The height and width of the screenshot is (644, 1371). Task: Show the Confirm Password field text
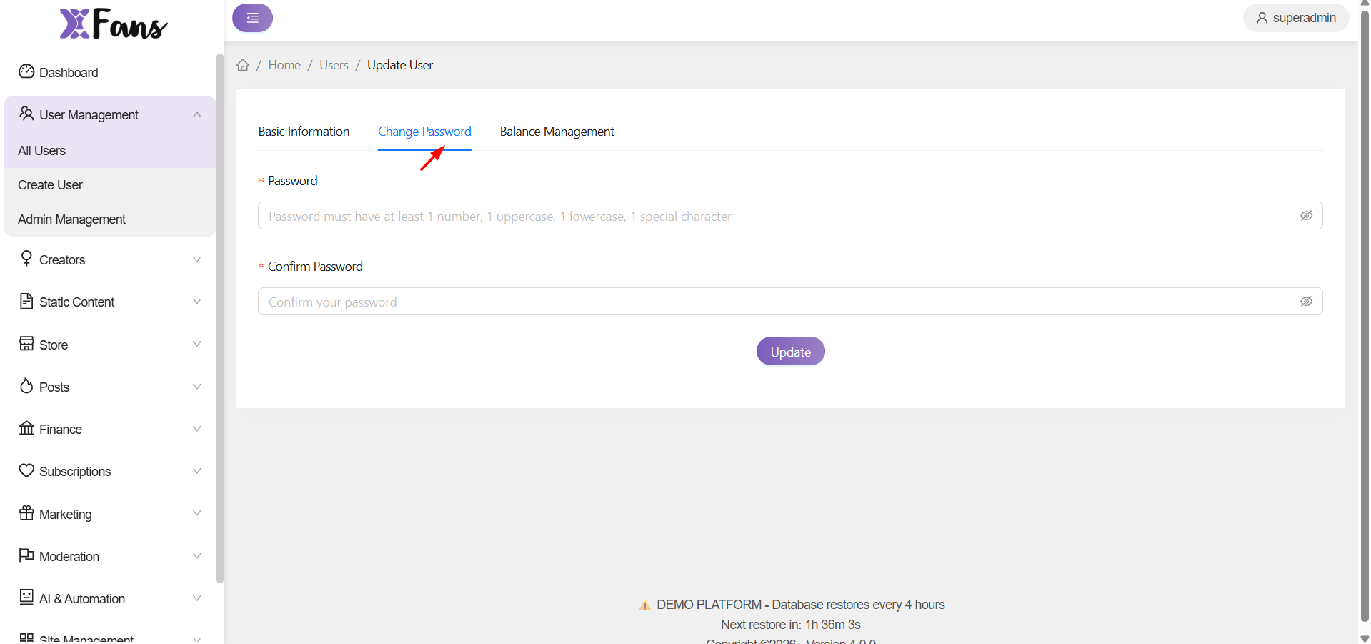[x=1306, y=302]
